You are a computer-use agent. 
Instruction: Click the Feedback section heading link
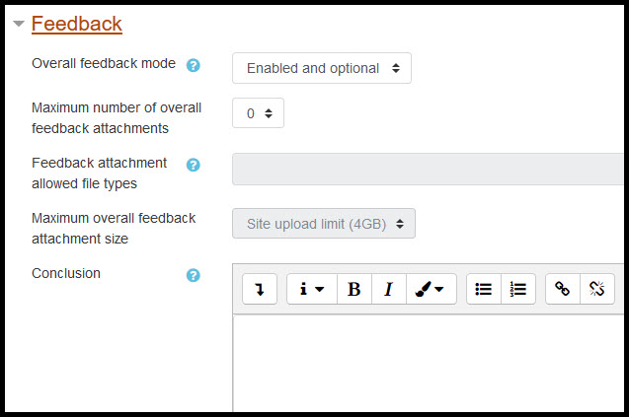pyautogui.click(x=77, y=24)
